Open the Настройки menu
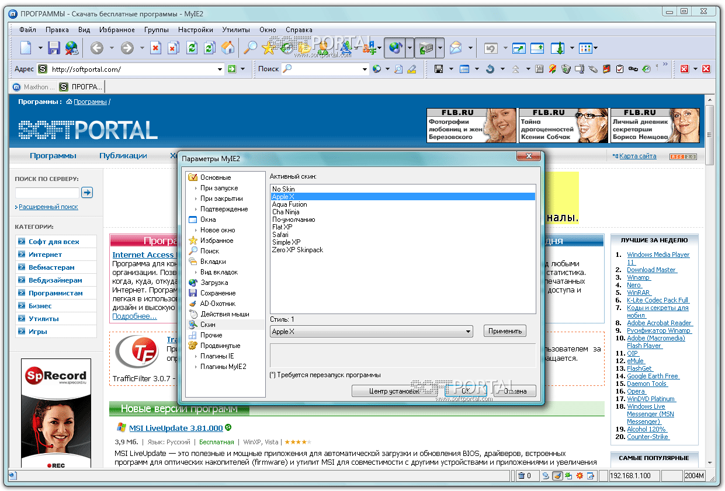725x491 pixels. tap(195, 30)
